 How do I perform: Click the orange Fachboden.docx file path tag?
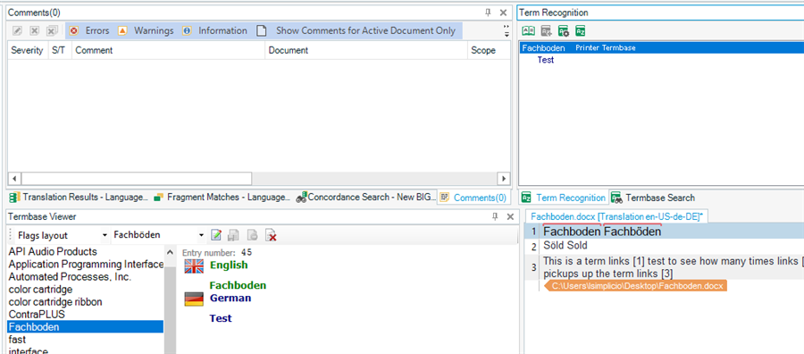pyautogui.click(x=637, y=286)
